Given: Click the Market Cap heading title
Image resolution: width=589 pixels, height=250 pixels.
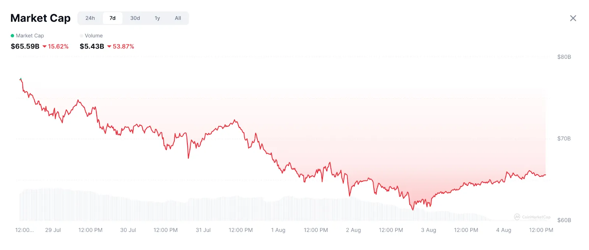Looking at the screenshot, I should (x=40, y=18).
